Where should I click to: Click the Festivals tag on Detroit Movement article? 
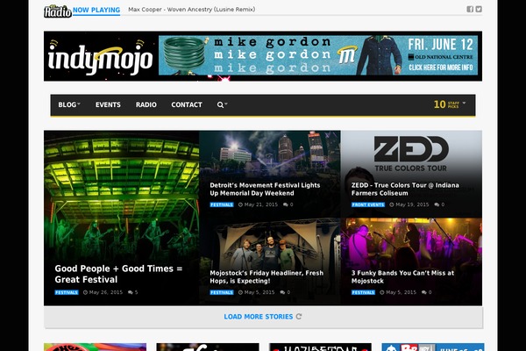pyautogui.click(x=222, y=204)
